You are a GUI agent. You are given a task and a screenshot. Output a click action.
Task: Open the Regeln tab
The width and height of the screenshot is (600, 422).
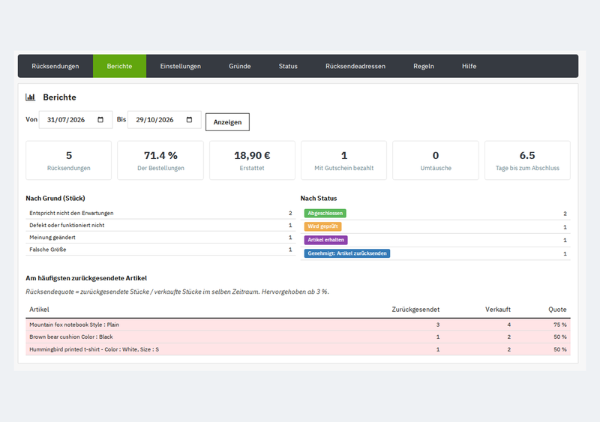[x=424, y=66]
